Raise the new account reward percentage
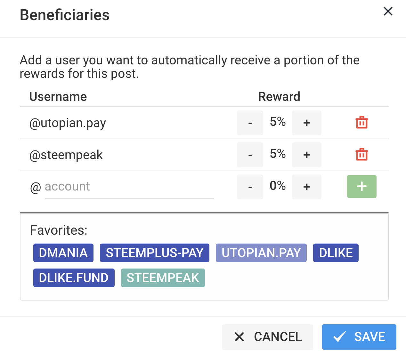Viewport: 406px width, 356px height. 306,187
